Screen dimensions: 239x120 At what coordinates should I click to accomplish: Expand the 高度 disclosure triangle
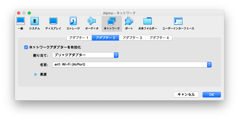click(x=35, y=74)
